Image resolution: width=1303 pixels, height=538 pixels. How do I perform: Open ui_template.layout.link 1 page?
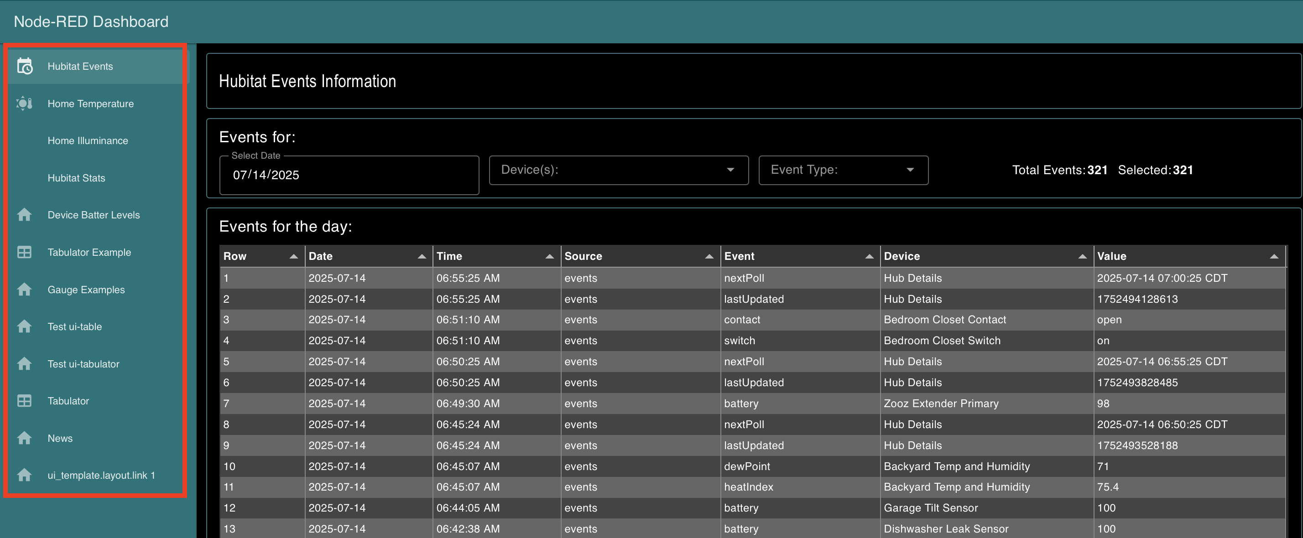coord(95,475)
